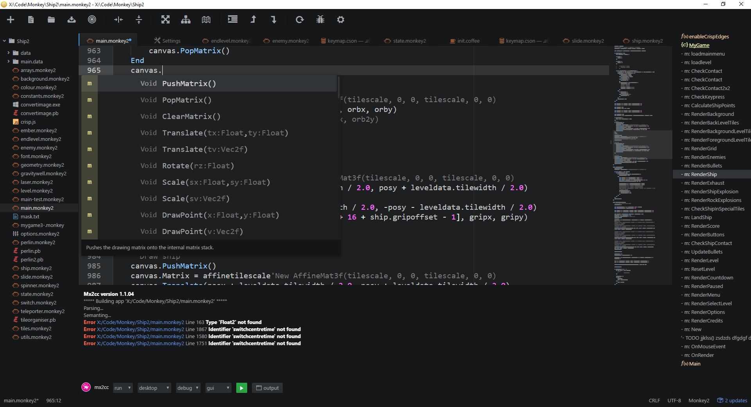751x407 pixels.
Task: Click the hierarchy tree view toolbar icon
Action: tap(186, 20)
